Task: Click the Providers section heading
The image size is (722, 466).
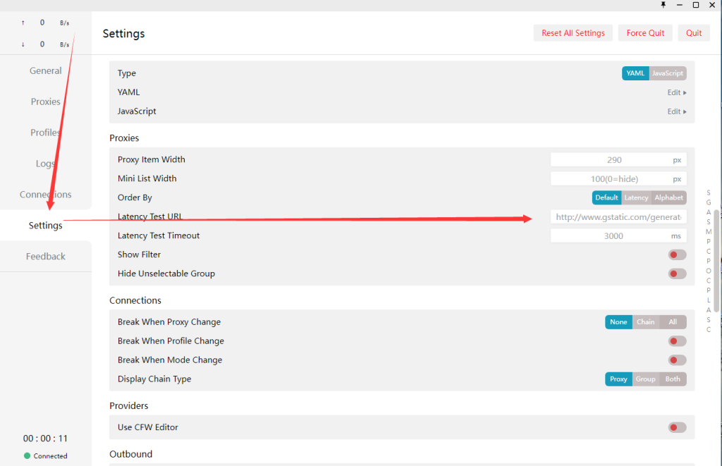Action: click(x=129, y=405)
